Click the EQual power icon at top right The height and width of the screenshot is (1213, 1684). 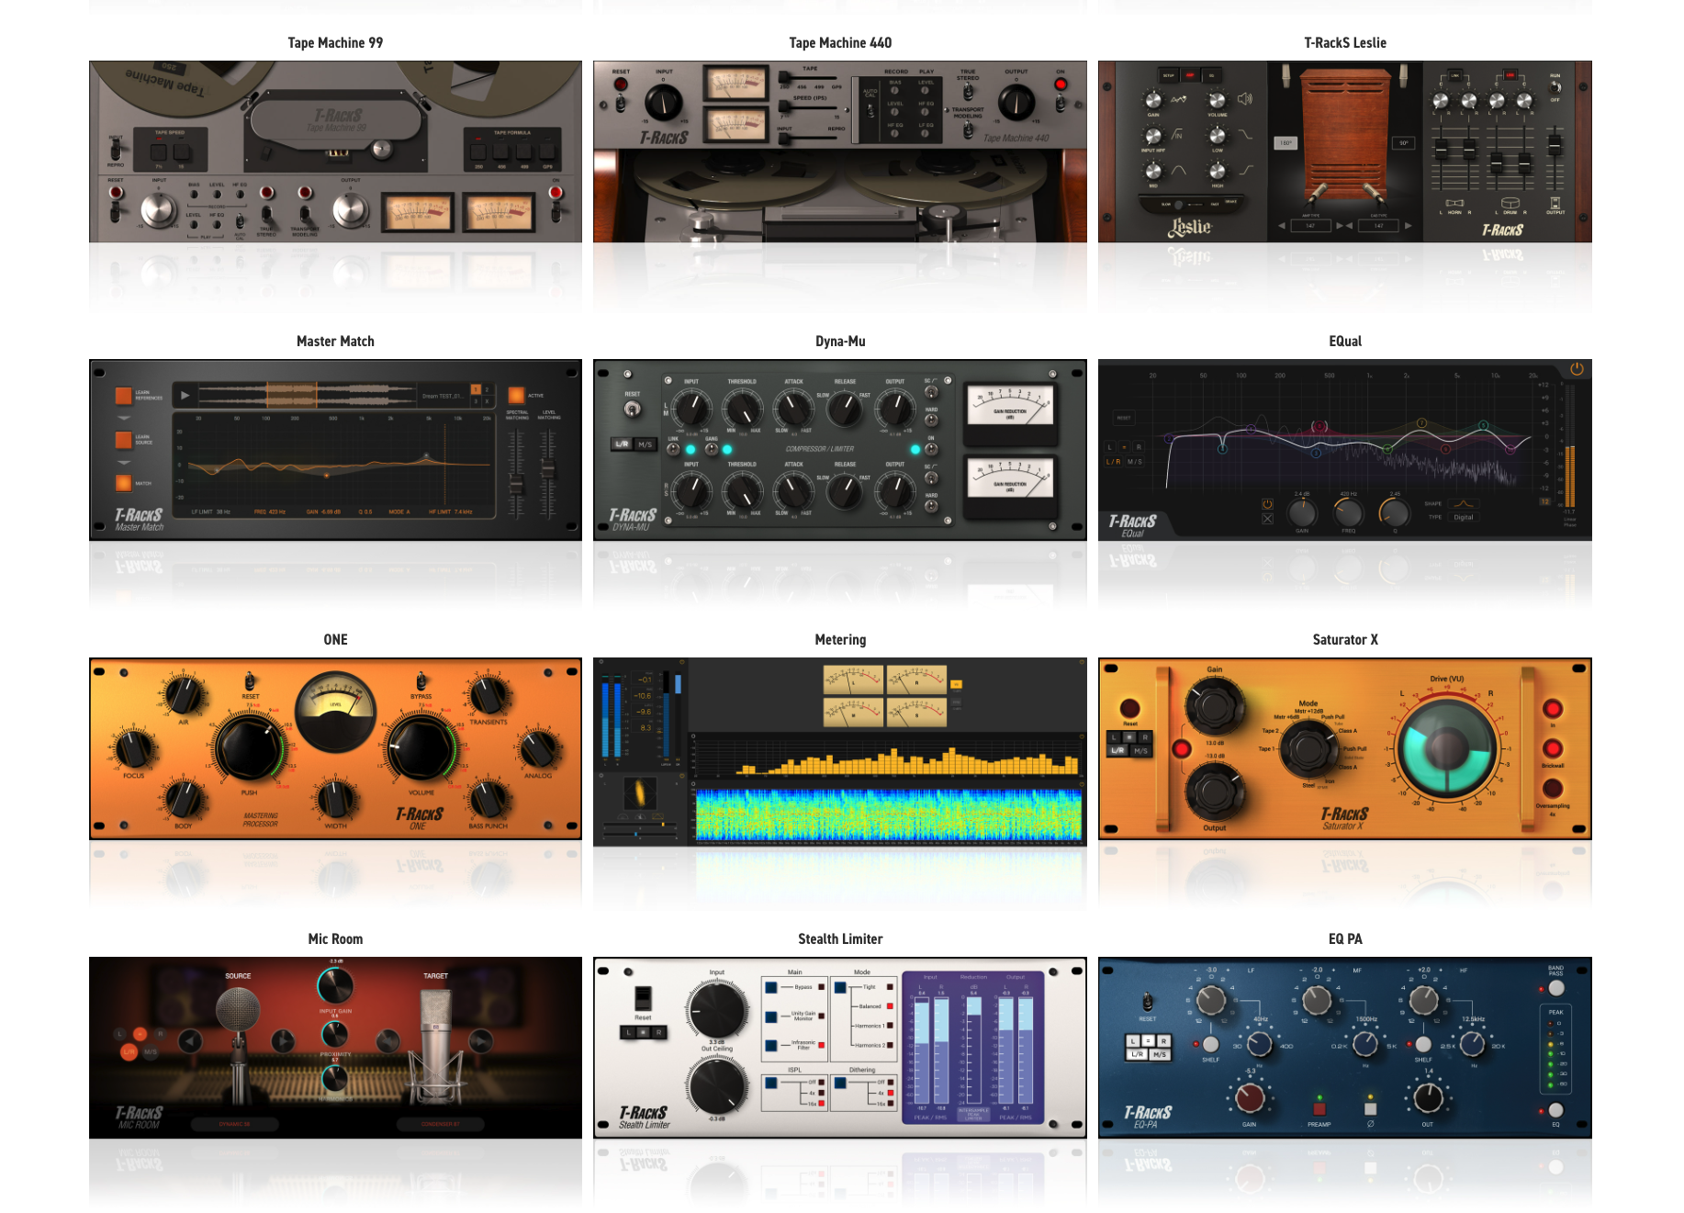tap(1577, 368)
